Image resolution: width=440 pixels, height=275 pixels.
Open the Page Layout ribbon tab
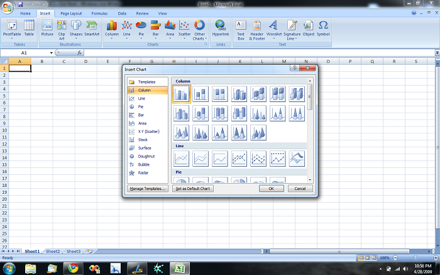pyautogui.click(x=71, y=13)
